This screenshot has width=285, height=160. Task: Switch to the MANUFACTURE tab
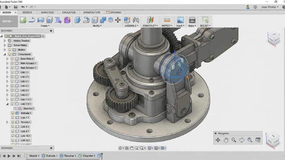92,12
